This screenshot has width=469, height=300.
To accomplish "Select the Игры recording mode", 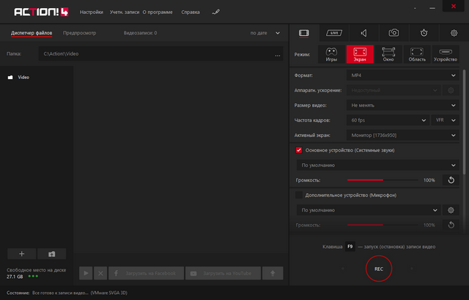I will click(332, 54).
